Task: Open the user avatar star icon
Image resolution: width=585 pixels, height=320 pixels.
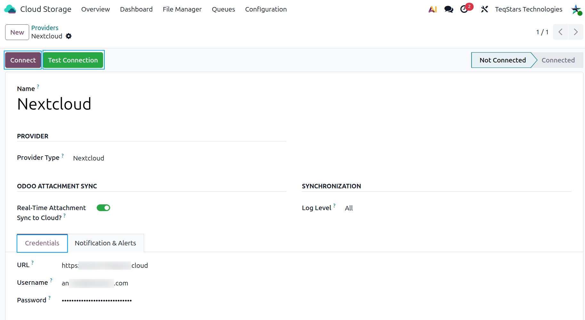Action: (x=576, y=9)
